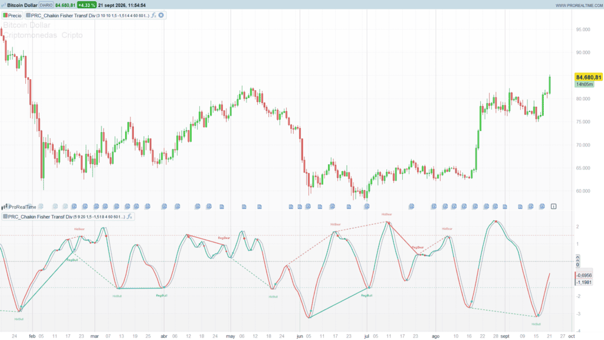The height and width of the screenshot is (340, 604).
Task: Expand the lower PRC_Chaikin Fisher Transf Div label
Action: coord(40,217)
